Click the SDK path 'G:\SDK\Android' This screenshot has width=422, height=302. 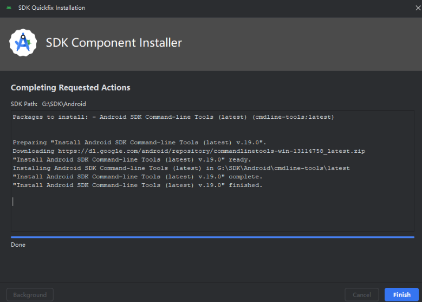pyautogui.click(x=64, y=104)
